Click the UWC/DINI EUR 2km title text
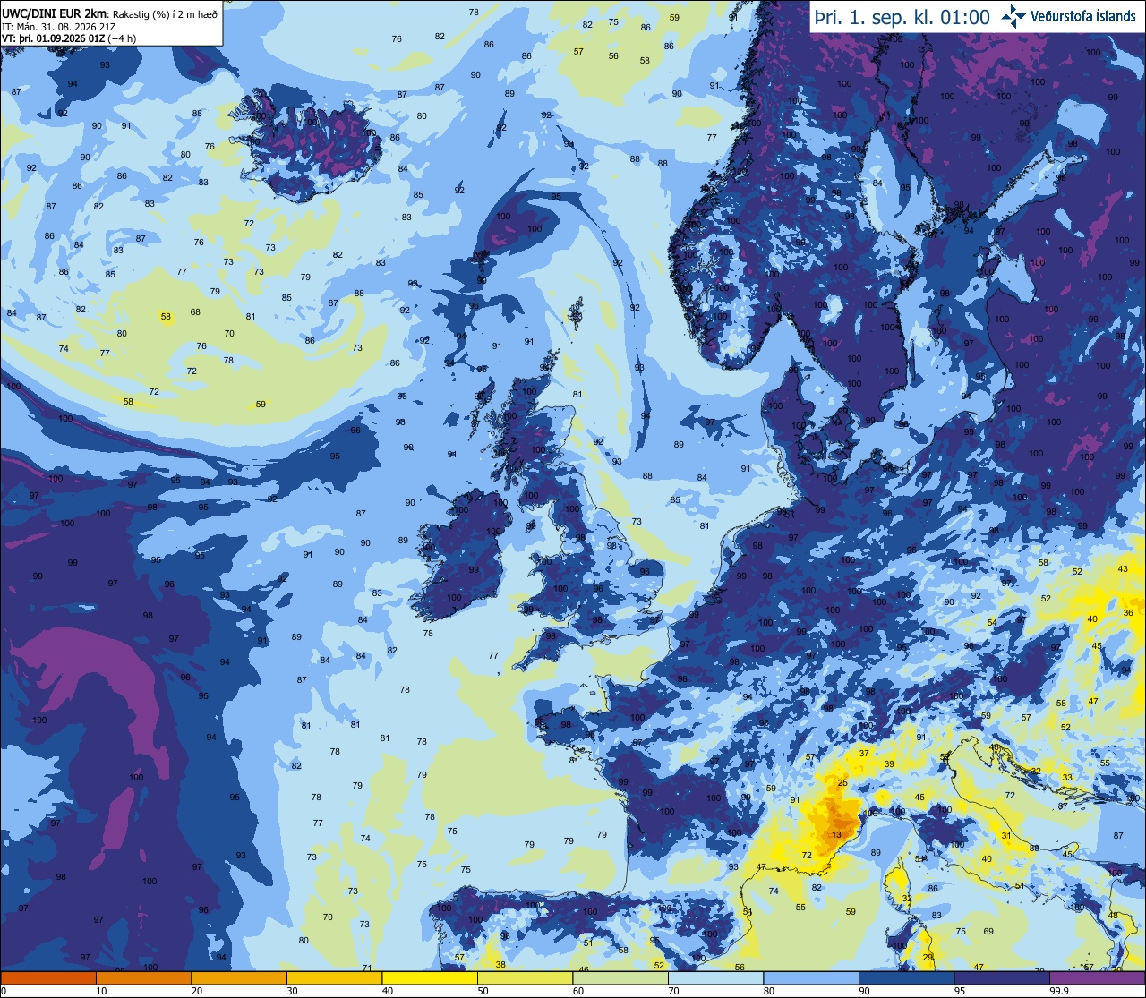The width and height of the screenshot is (1146, 998). coord(54,12)
